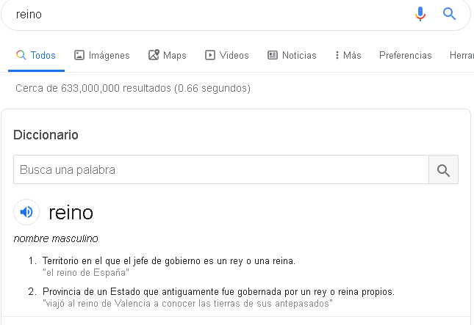This screenshot has width=474, height=325.
Task: Open the Noticias tab
Action: [x=292, y=55]
